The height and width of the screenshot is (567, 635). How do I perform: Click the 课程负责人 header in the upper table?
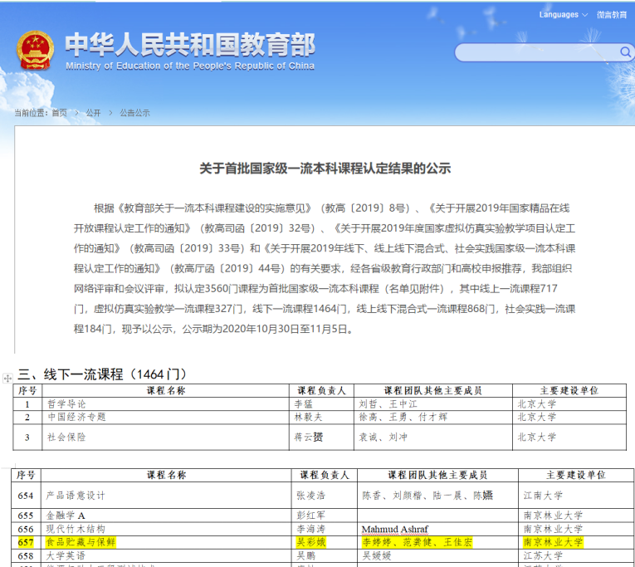pyautogui.click(x=321, y=390)
